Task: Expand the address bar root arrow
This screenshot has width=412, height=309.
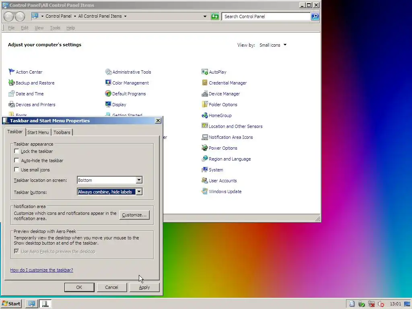Action: [42, 16]
